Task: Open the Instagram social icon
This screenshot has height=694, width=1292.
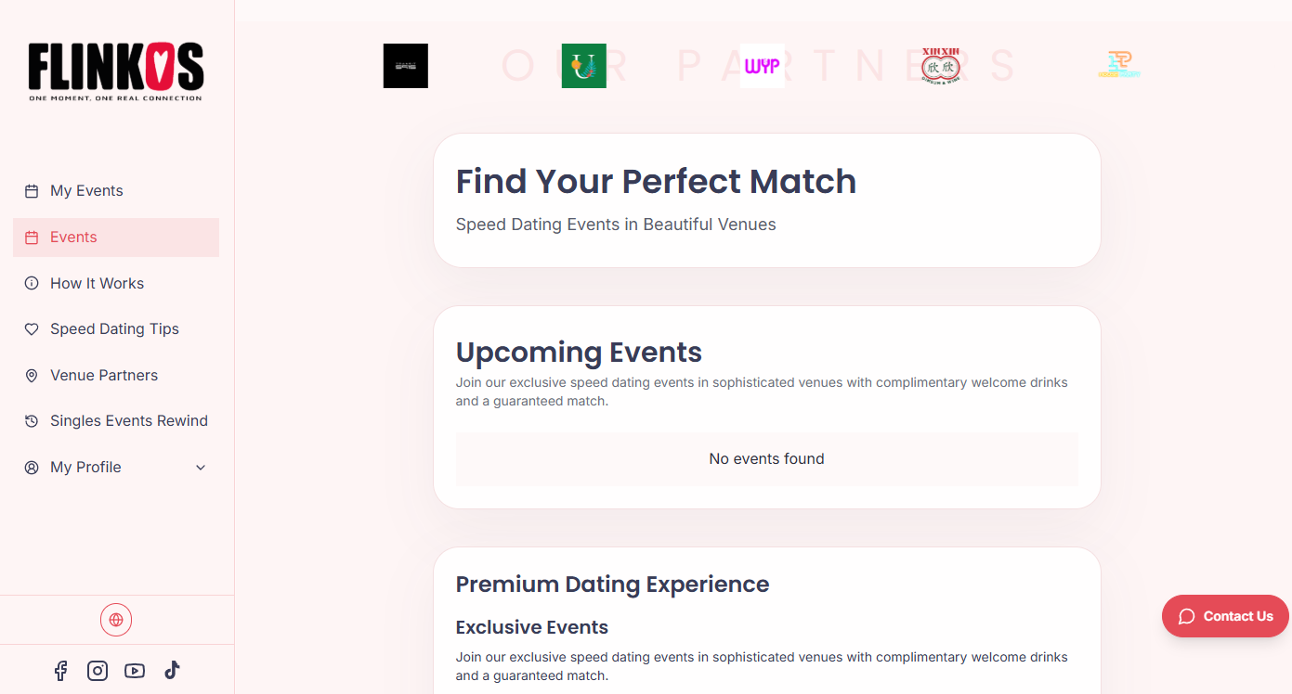Action: 98,671
